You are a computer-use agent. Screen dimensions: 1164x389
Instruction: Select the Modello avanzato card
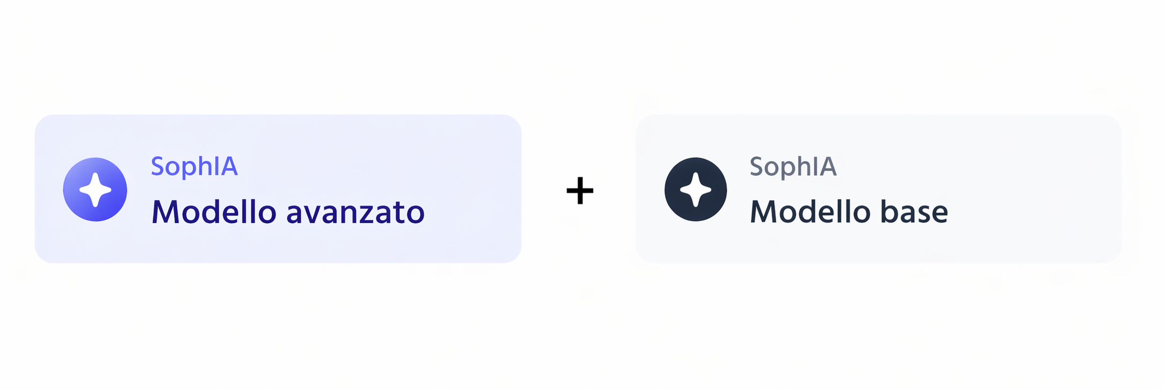click(x=278, y=188)
